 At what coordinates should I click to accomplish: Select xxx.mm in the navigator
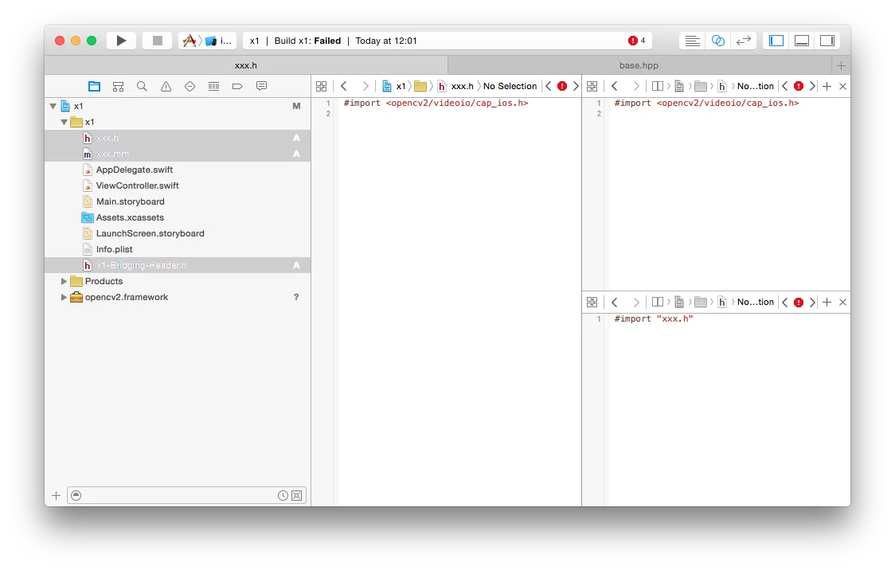coord(178,154)
